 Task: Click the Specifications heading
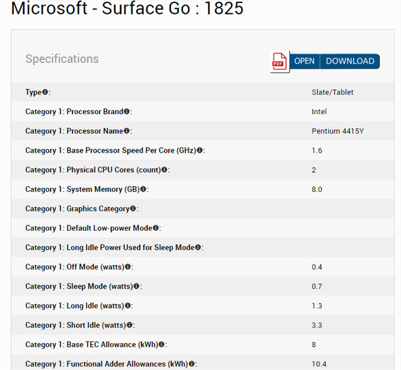(62, 59)
